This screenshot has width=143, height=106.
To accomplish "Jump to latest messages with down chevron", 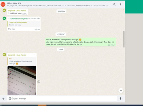I will coord(121,91).
